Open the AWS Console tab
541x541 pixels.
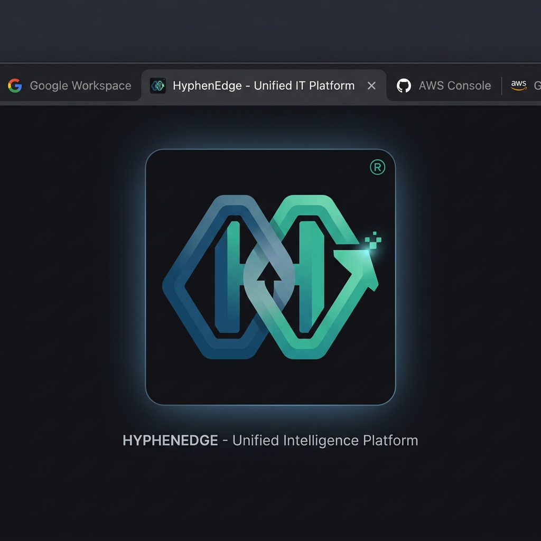444,86
